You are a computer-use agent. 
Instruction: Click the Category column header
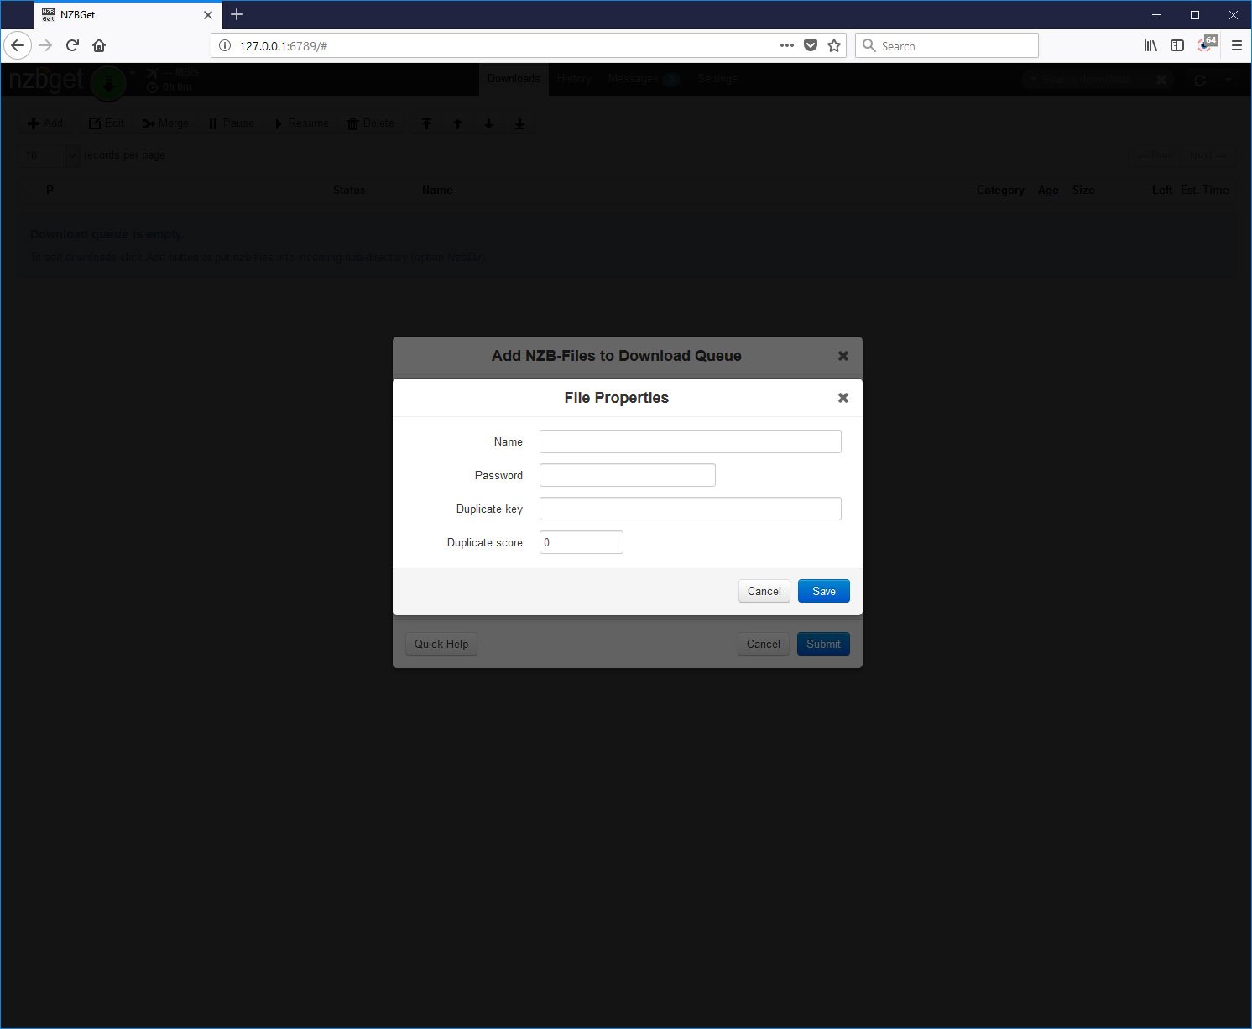pos(1000,191)
